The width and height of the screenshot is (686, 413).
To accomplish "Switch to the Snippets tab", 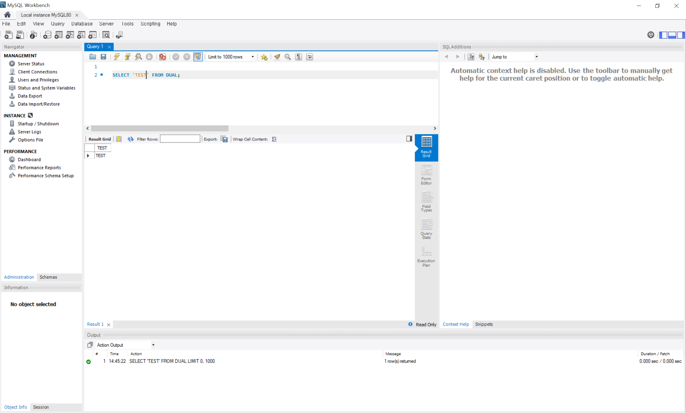I will (484, 324).
